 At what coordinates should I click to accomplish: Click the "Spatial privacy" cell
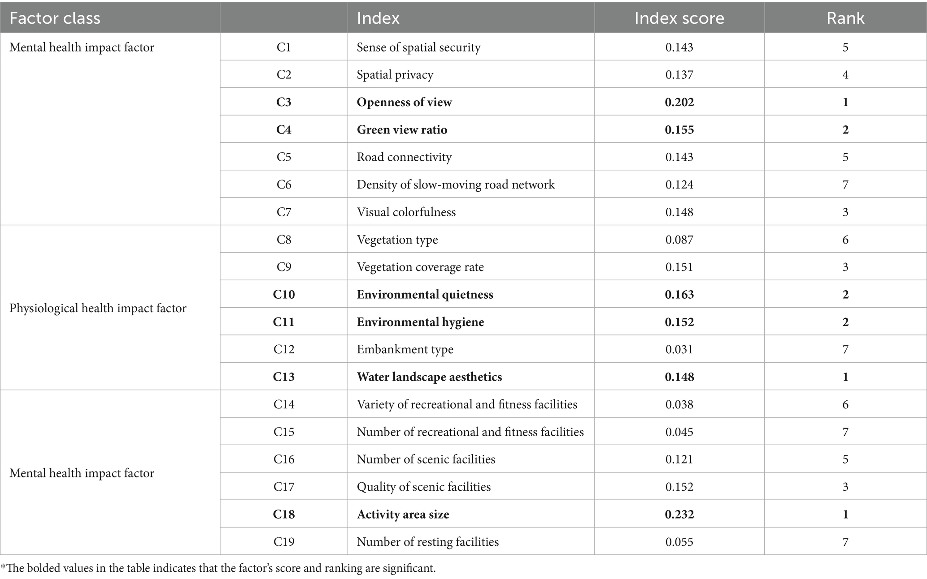pos(395,75)
